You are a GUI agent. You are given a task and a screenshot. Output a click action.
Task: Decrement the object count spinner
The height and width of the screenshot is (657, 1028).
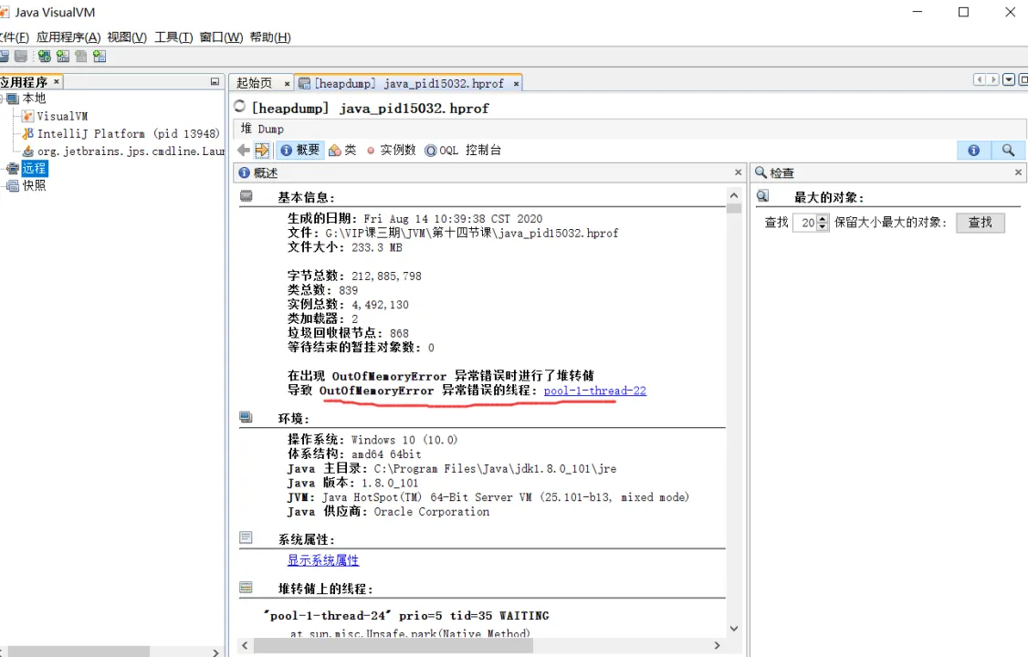pos(823,227)
